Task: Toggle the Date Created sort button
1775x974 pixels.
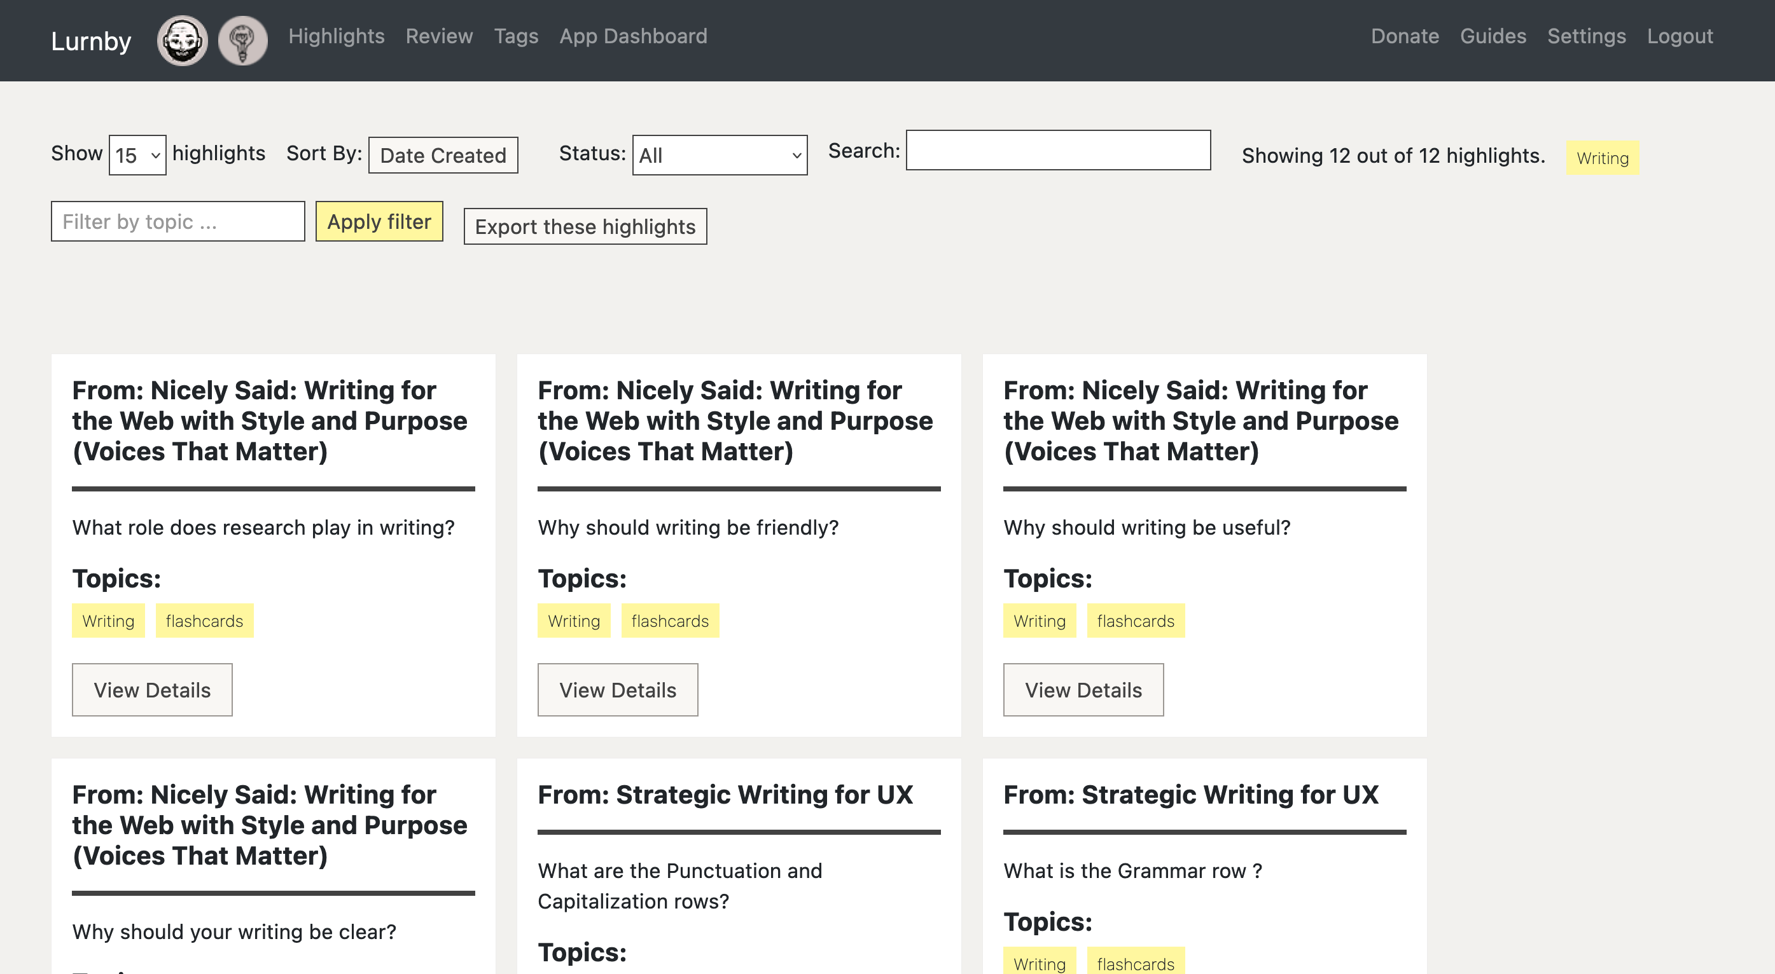Action: pyautogui.click(x=442, y=155)
